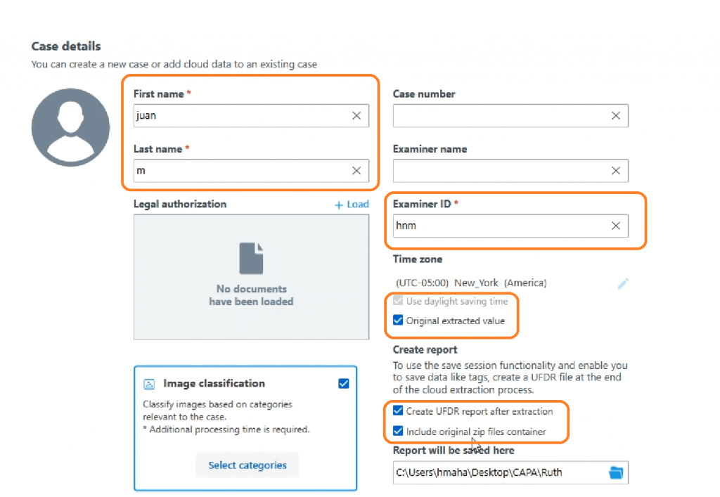The image size is (720, 497).
Task: Click into the First name input
Action: click(x=239, y=116)
